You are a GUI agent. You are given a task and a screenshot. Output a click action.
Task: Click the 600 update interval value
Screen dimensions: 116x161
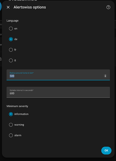pyautogui.click(x=12, y=93)
